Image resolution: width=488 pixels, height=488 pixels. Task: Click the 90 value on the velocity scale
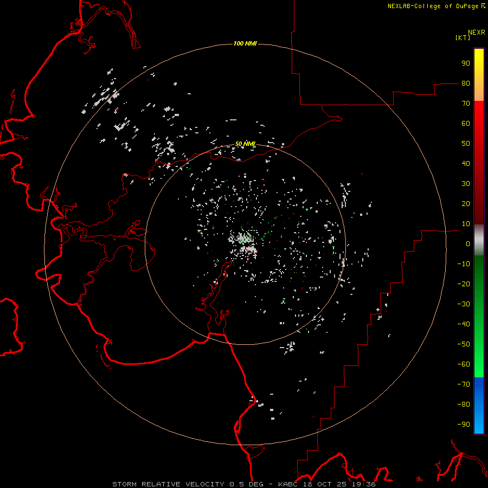tap(466, 63)
